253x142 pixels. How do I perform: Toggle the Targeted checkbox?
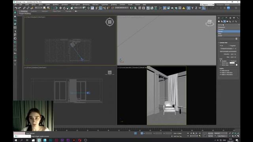point(229,46)
